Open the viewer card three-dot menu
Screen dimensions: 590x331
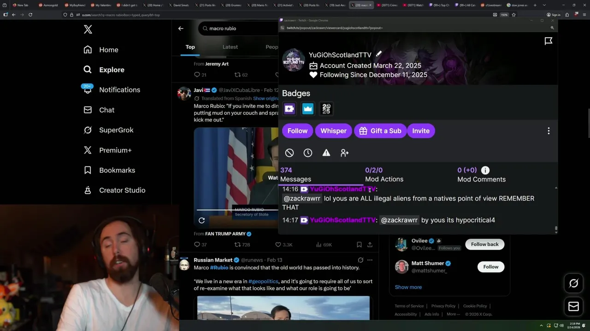point(549,131)
